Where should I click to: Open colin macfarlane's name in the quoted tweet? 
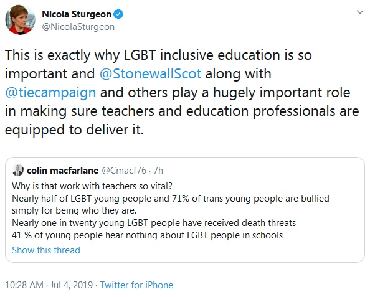[62, 171]
